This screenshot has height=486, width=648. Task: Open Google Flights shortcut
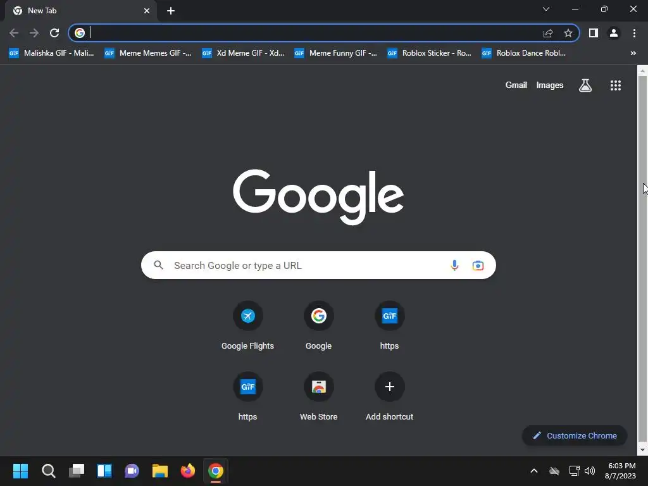click(247, 326)
